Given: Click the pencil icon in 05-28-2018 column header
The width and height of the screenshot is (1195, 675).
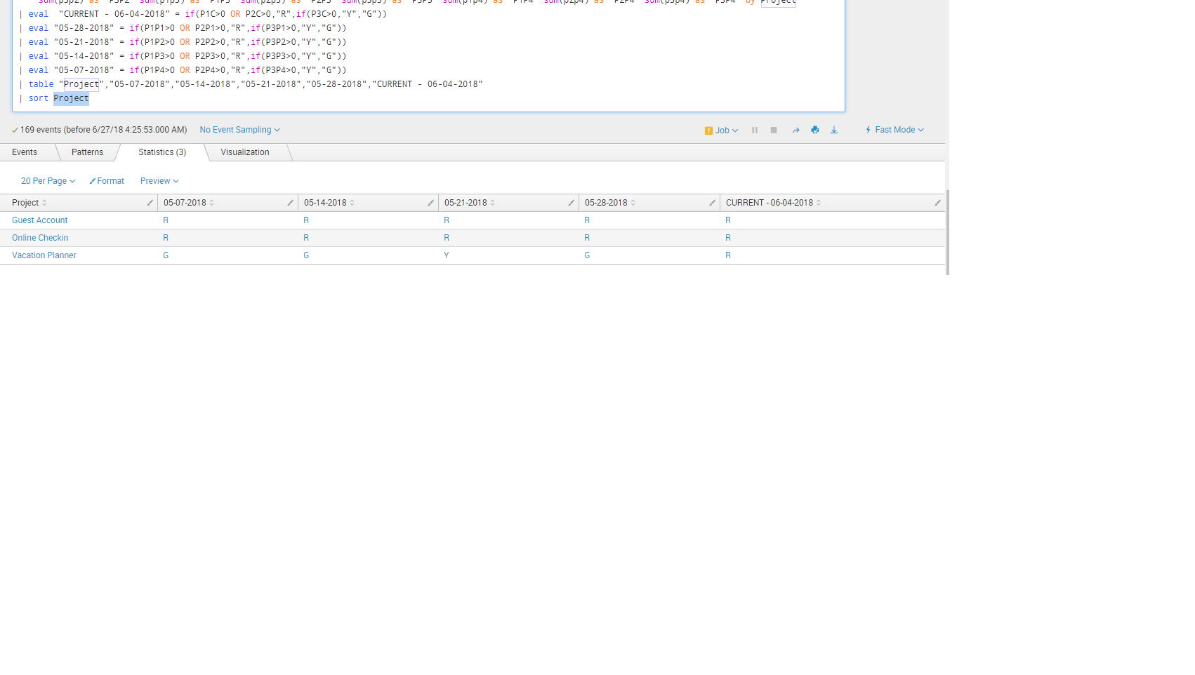Looking at the screenshot, I should click(712, 203).
